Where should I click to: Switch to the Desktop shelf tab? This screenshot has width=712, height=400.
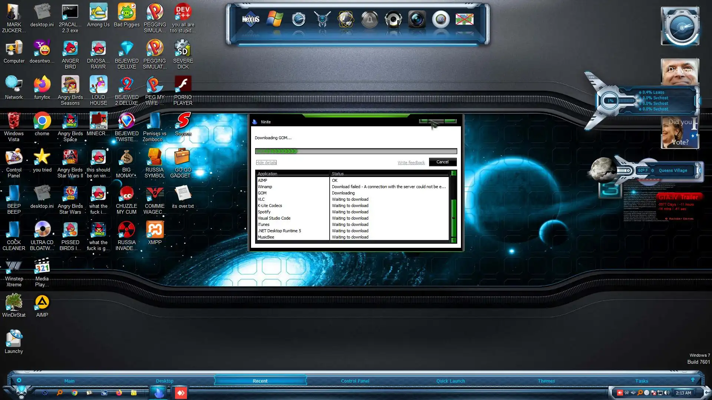point(165,381)
